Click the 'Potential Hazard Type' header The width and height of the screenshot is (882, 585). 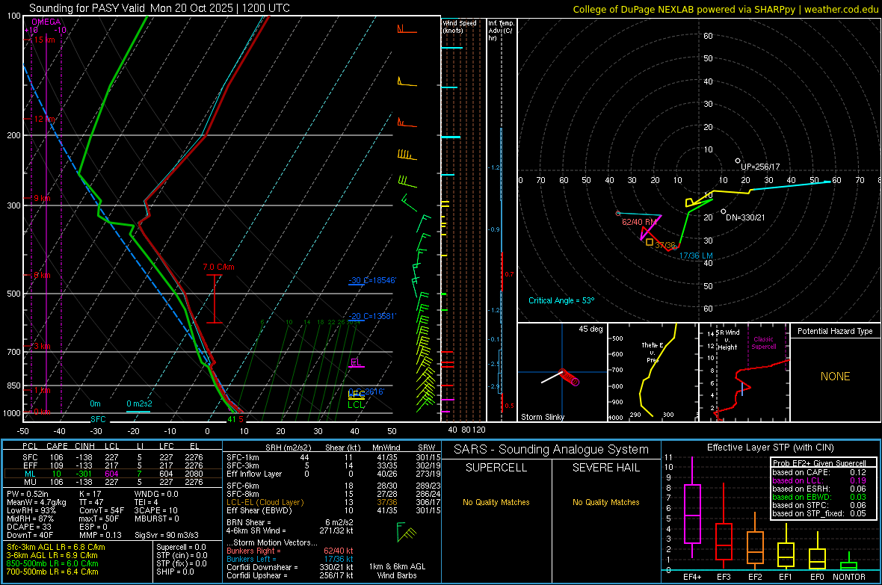(x=835, y=331)
